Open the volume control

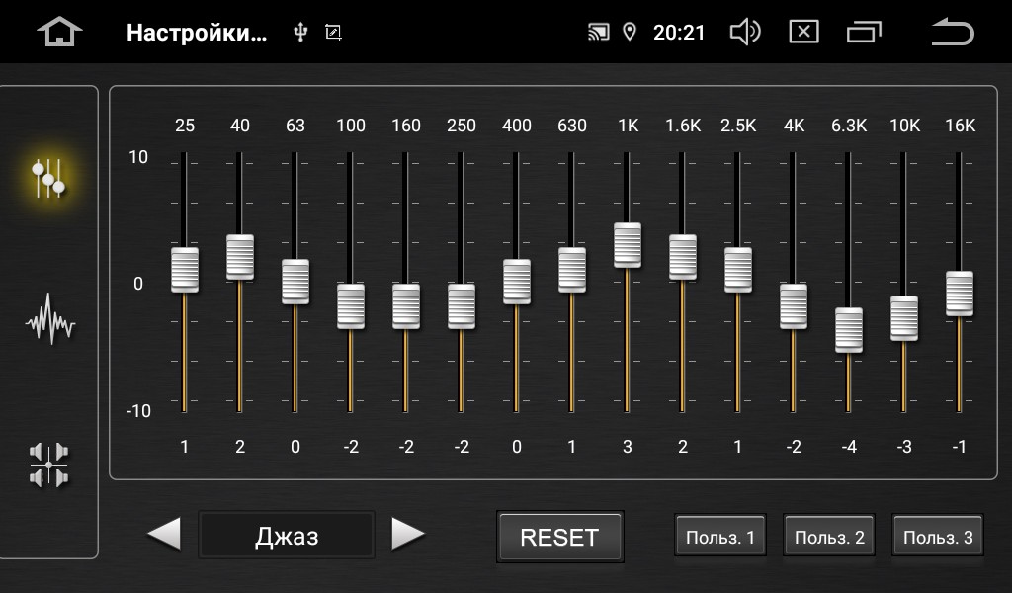coord(745,32)
